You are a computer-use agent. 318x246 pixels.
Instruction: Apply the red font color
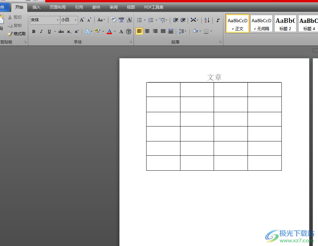tap(109, 32)
